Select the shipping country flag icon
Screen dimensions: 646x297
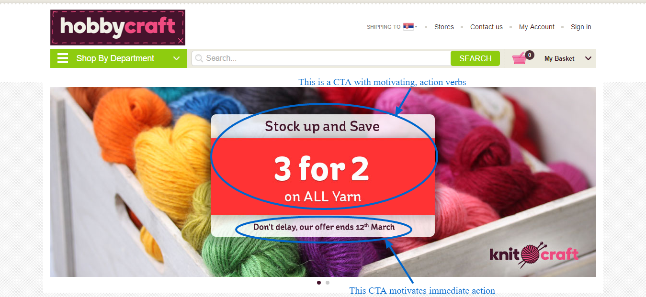pos(408,27)
